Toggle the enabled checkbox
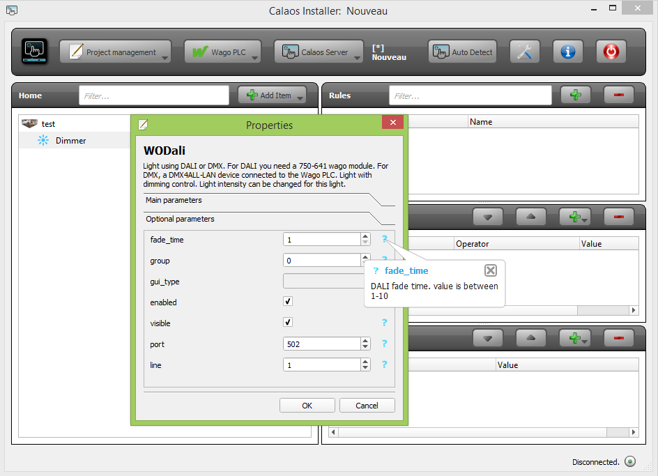Screen dimensions: 658x476 click(288, 301)
